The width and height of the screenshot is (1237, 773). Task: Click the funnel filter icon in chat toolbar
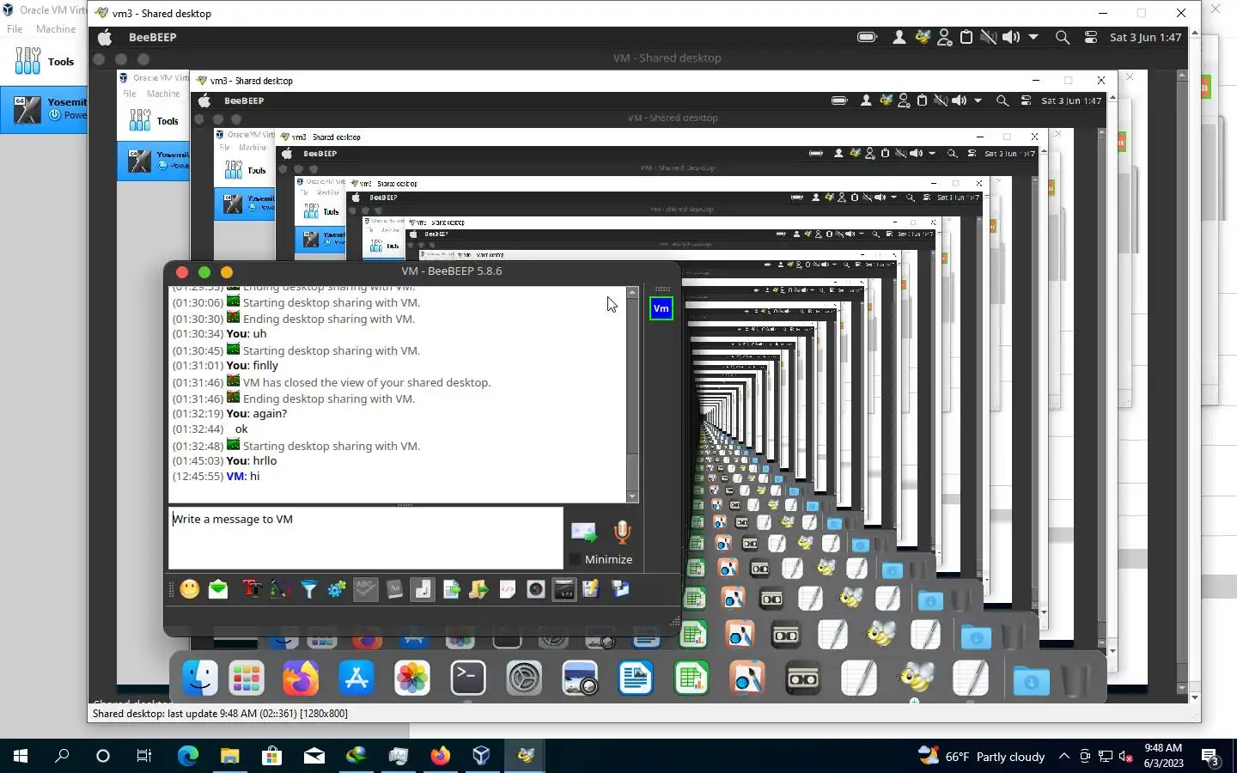(x=308, y=589)
